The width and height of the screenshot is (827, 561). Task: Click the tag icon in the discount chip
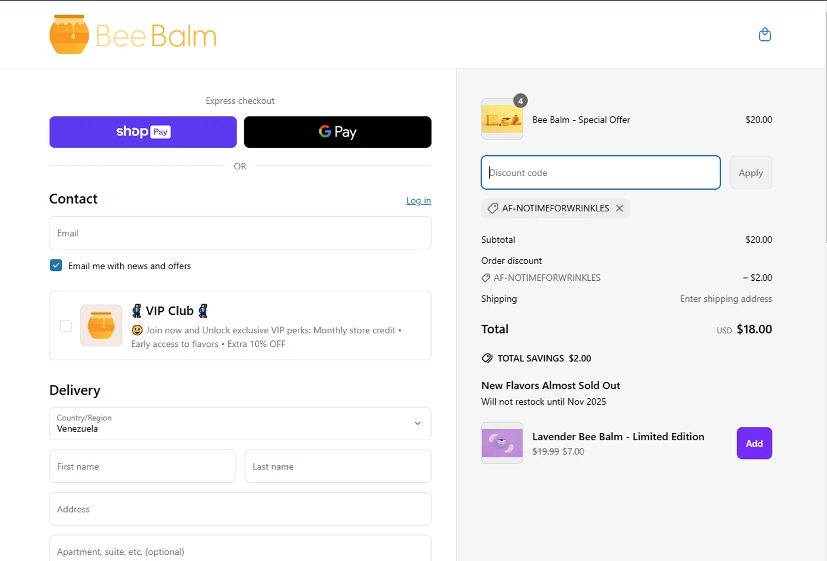click(x=493, y=209)
